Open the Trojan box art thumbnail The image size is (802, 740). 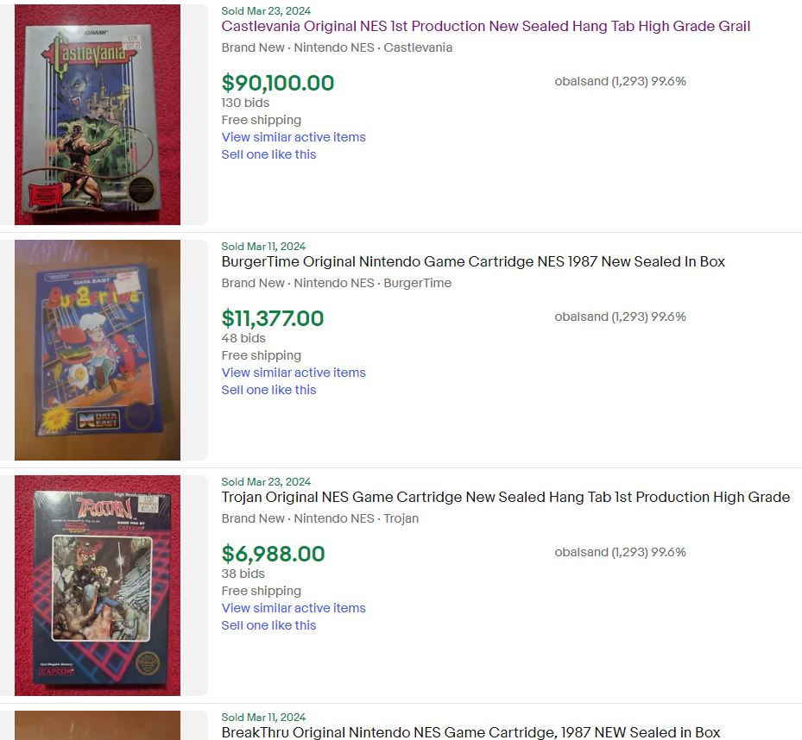click(x=98, y=586)
